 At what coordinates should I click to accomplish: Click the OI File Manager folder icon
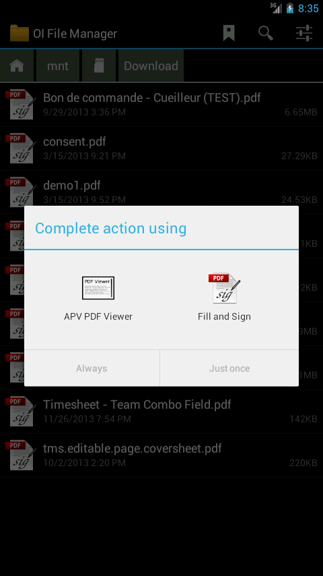coord(20,34)
